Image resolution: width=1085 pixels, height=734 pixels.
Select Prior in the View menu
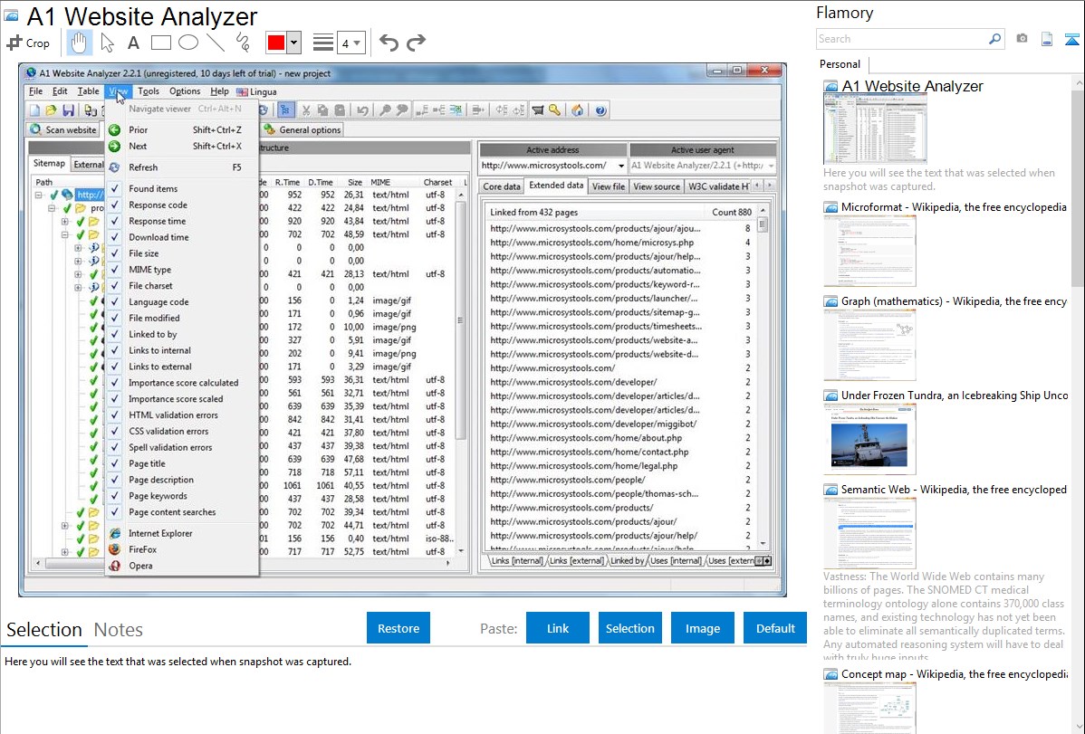[x=183, y=130]
